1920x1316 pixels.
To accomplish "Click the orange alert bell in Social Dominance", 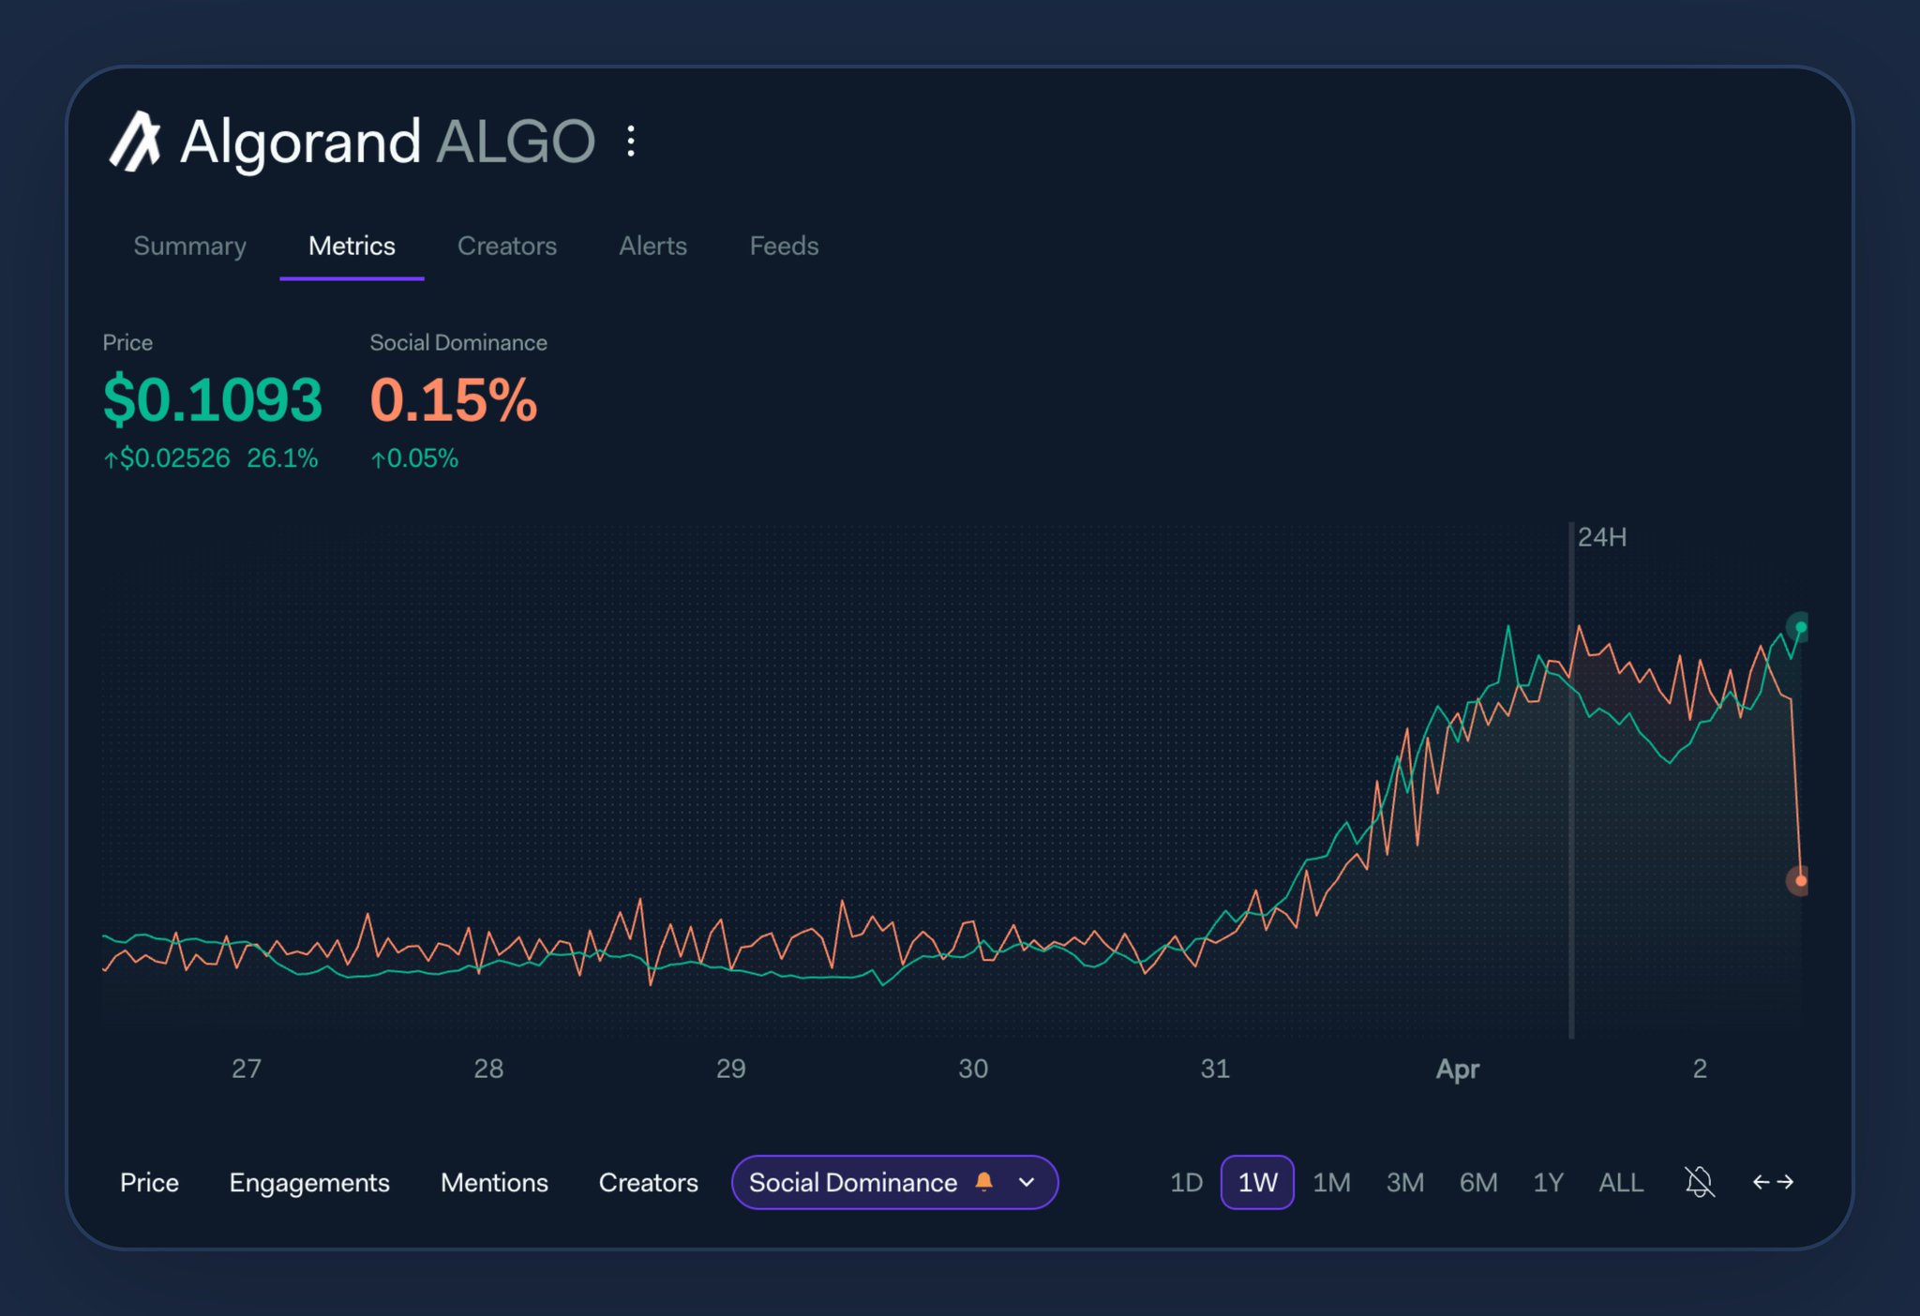I will [983, 1182].
